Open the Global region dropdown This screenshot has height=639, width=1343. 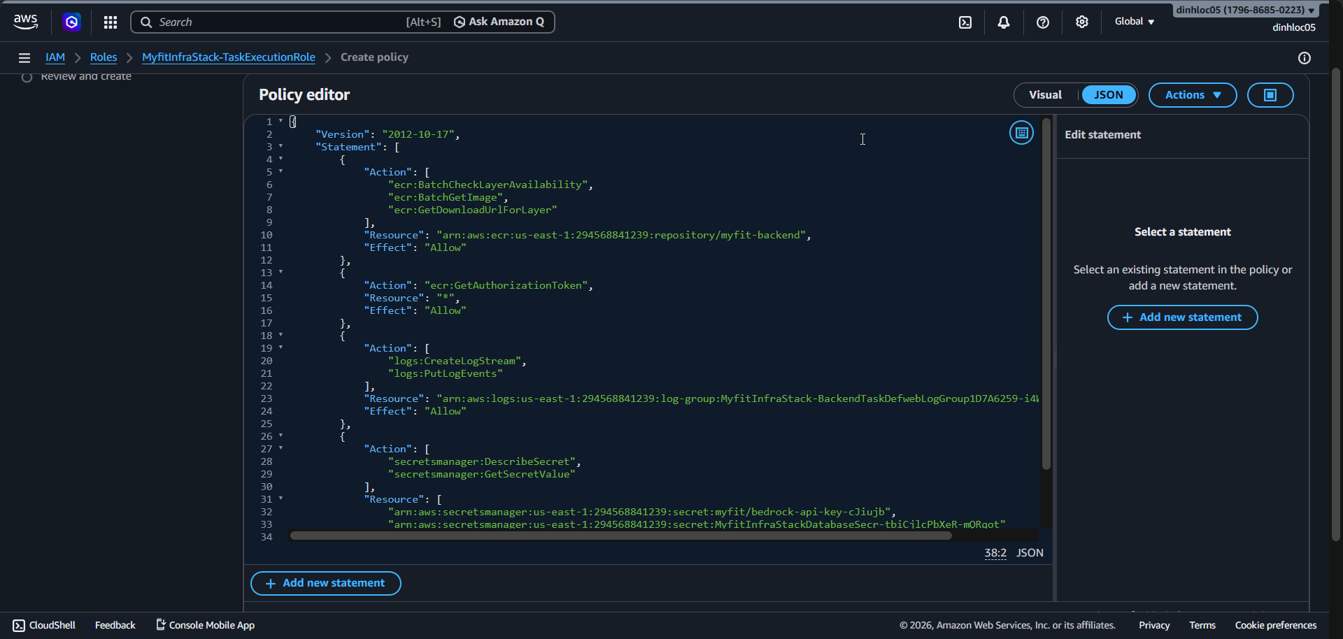1134,22
